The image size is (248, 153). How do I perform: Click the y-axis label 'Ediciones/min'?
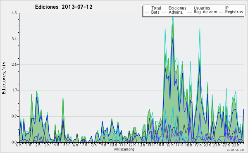(x=4, y=78)
